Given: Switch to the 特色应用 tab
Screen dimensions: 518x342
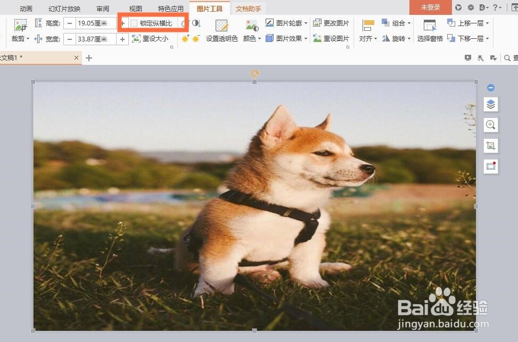Looking at the screenshot, I should pos(170,9).
